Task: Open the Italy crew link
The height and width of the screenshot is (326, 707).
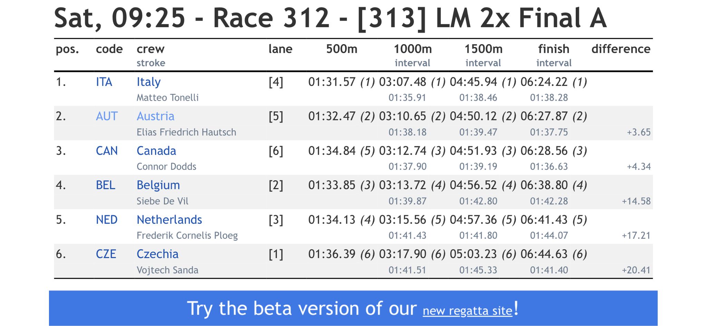Action: pos(148,82)
